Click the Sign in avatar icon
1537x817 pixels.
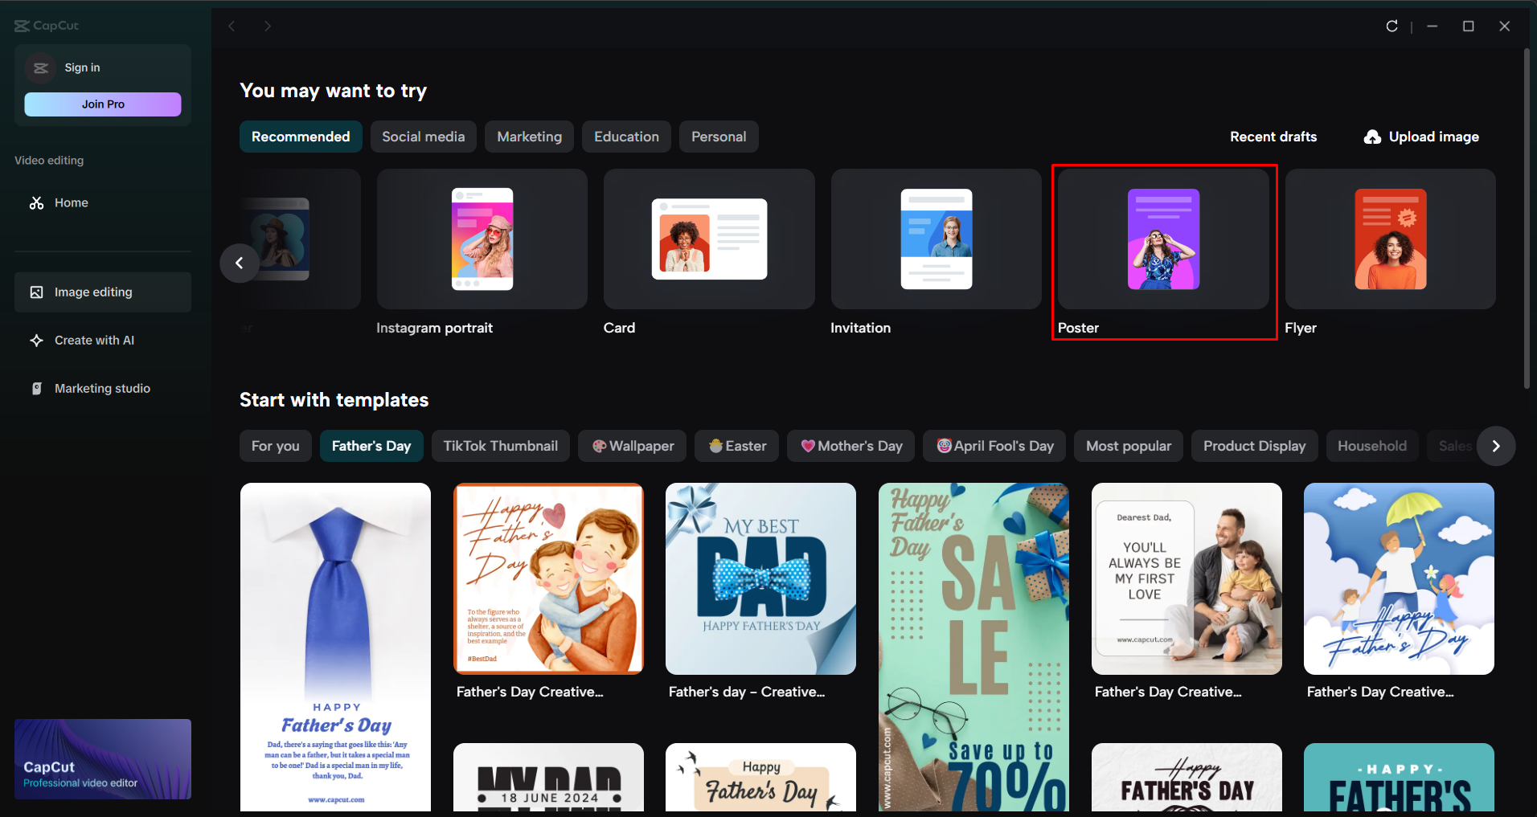(40, 67)
